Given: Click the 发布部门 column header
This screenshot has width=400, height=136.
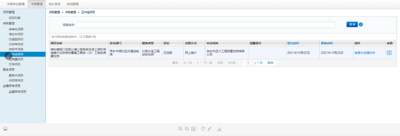Looking at the screenshot, I should click(x=124, y=43).
